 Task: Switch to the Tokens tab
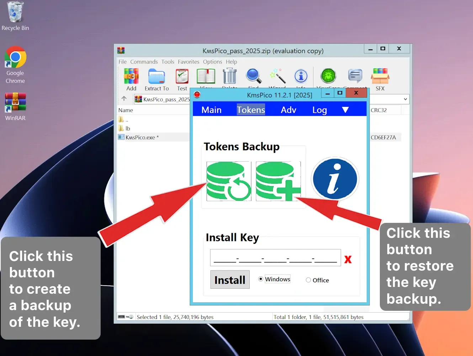point(250,110)
